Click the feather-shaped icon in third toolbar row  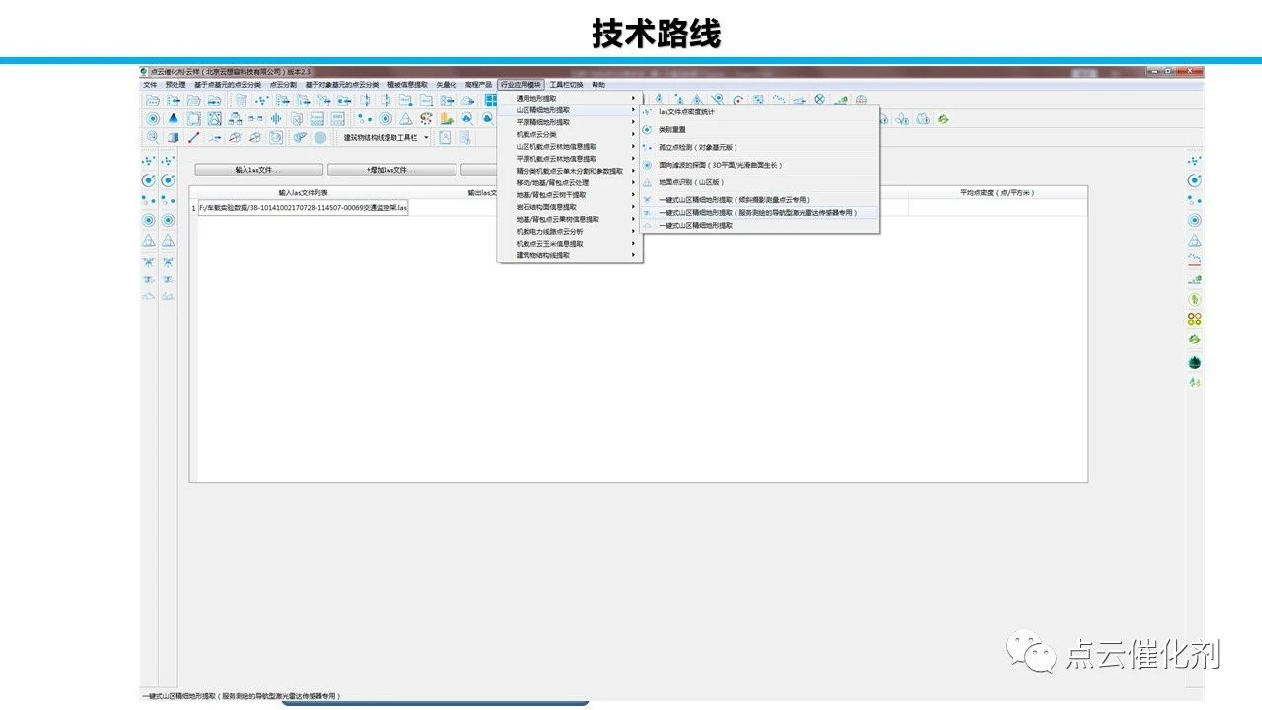[300, 138]
